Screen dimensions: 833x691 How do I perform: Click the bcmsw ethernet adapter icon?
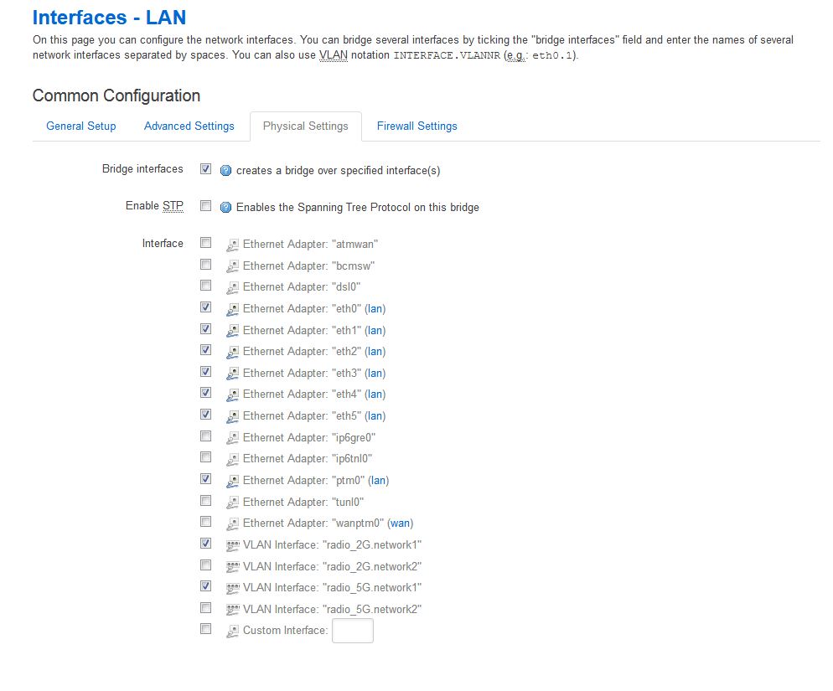pos(232,266)
